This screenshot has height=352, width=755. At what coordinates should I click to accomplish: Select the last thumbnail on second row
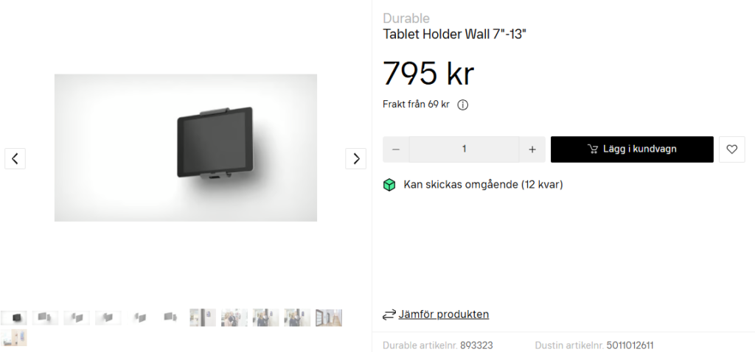pyautogui.click(x=13, y=337)
